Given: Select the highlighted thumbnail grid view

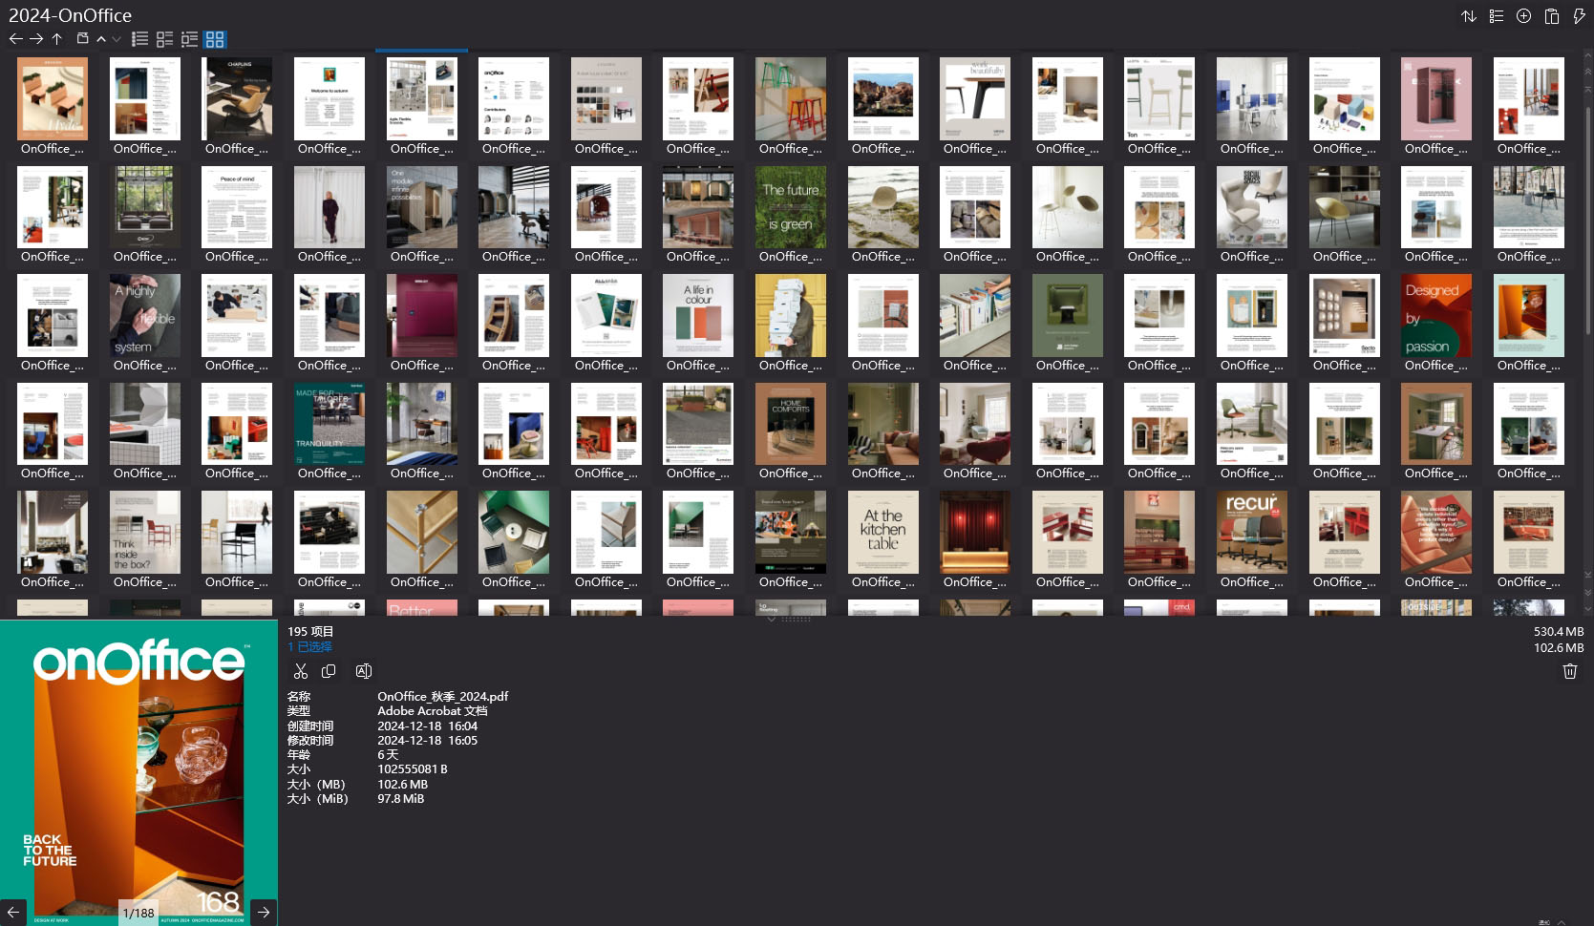Looking at the screenshot, I should tap(215, 39).
